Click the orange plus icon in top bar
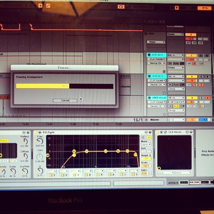This screenshot has width=214, height=214. [x=40, y=6]
